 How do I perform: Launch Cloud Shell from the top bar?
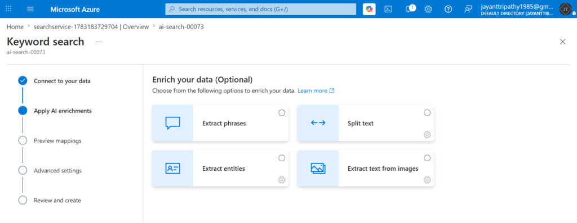[388, 9]
